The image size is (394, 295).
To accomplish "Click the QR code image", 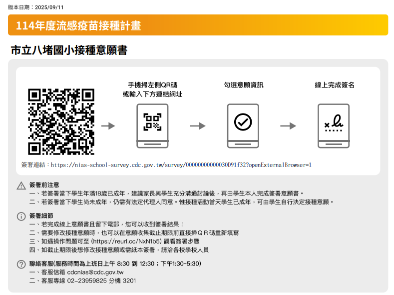I will (61, 122).
